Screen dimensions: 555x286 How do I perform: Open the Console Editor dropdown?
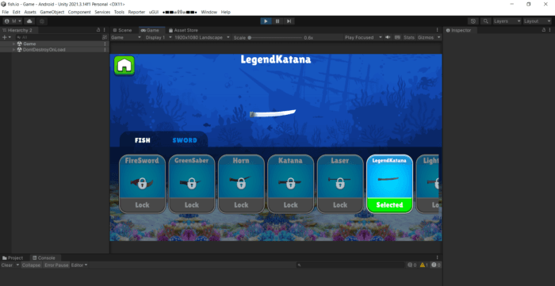79,265
